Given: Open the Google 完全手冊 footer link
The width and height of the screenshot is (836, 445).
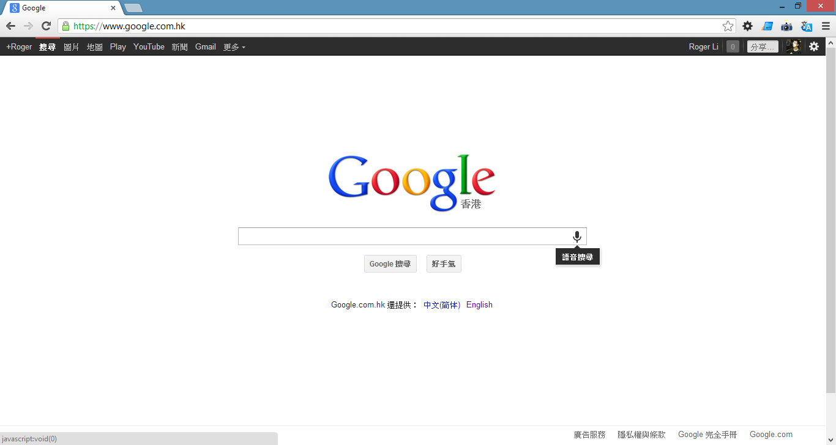Looking at the screenshot, I should tap(707, 435).
